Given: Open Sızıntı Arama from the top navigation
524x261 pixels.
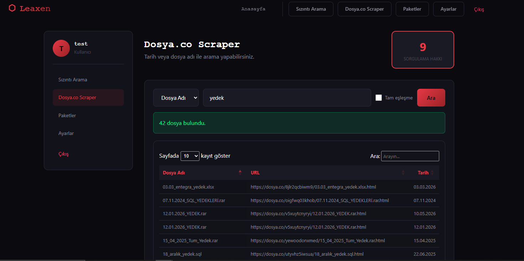Looking at the screenshot, I should (x=311, y=9).
